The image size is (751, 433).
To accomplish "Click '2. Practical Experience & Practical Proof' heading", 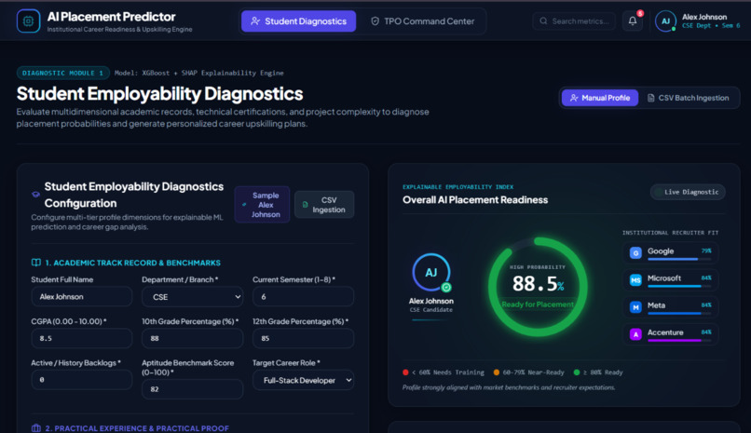I will tap(137, 428).
